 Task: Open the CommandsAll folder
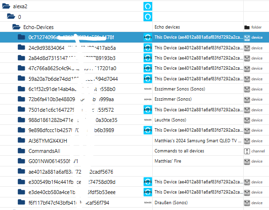click(x=21, y=151)
